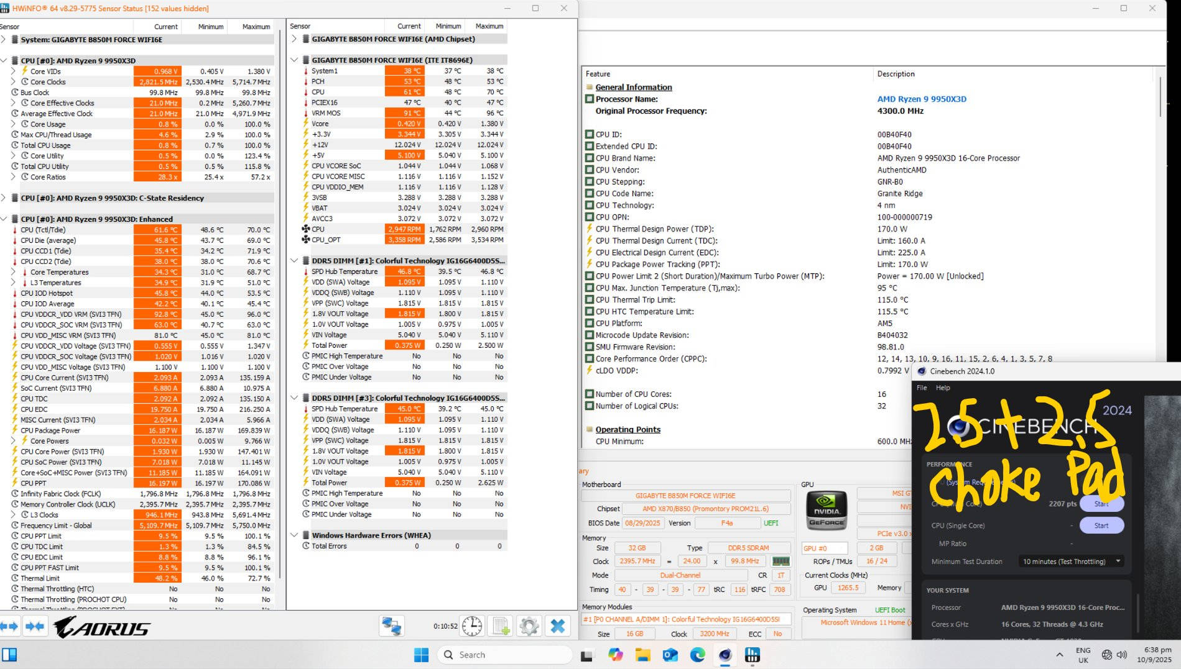Collapse DDR5 DIMM [#1] sensor group
Viewport: 1181px width, 669px height.
[294, 260]
